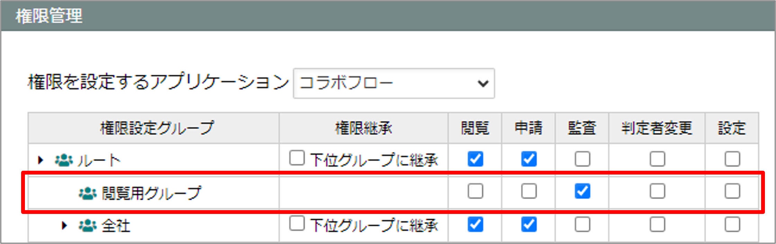The width and height of the screenshot is (776, 244).
Task: Click the 閲覧用グループ group icon
Action: click(x=88, y=193)
